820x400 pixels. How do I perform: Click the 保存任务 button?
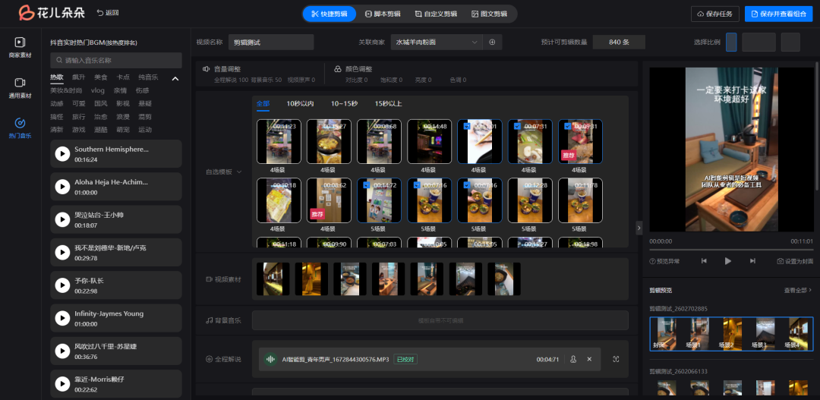pyautogui.click(x=715, y=14)
